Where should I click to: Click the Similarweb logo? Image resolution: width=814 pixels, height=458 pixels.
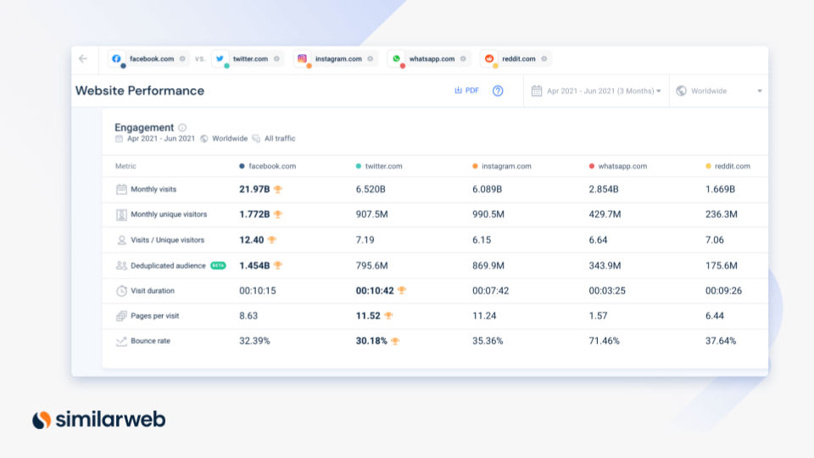pos(98,419)
